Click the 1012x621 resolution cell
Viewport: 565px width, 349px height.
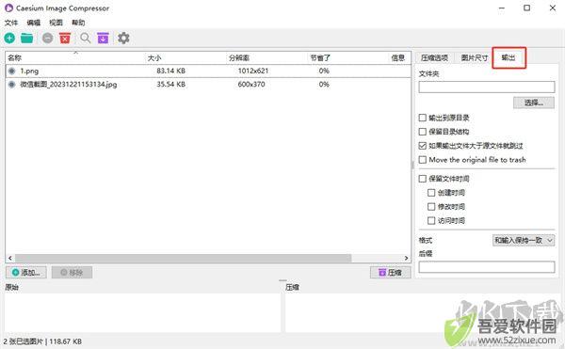click(253, 71)
